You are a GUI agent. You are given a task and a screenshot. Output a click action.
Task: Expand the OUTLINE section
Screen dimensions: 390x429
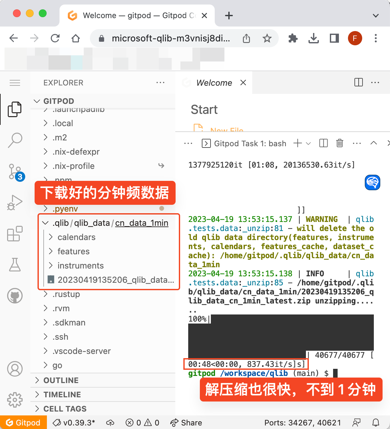point(61,380)
